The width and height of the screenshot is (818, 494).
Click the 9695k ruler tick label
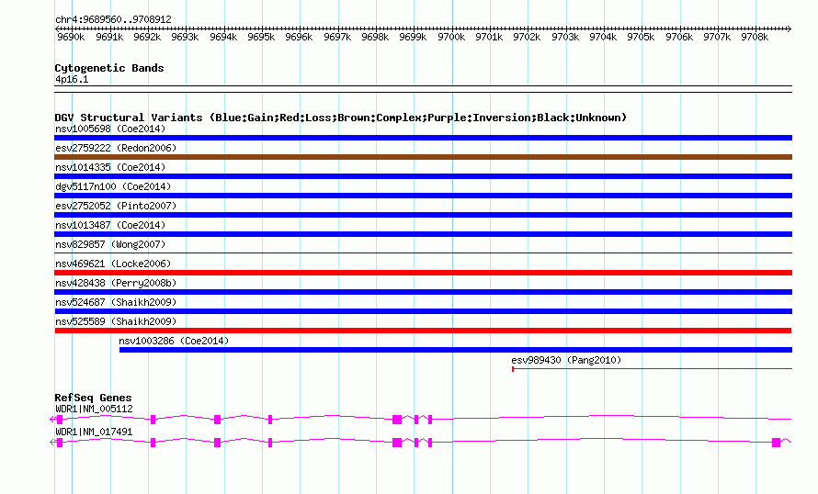pos(261,37)
